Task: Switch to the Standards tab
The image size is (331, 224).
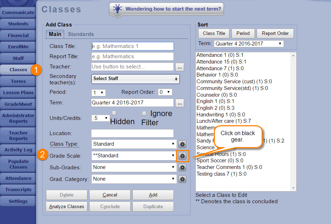Action: click(x=81, y=34)
